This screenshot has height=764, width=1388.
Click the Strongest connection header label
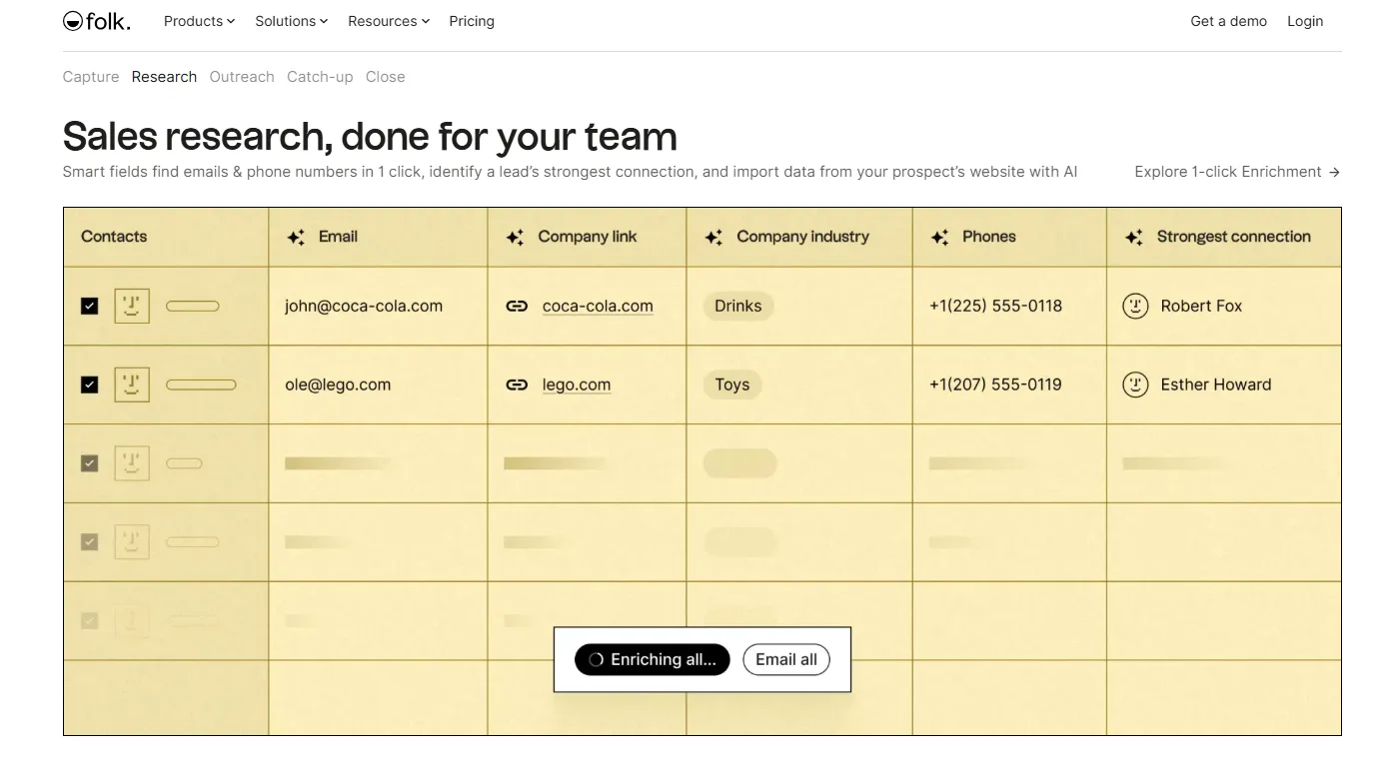pos(1234,237)
